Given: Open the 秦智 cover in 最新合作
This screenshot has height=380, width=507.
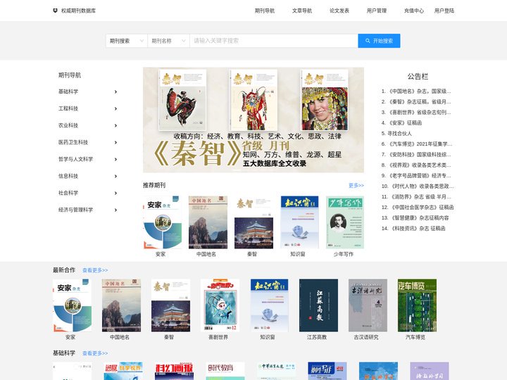Looking at the screenshot, I should coord(170,305).
